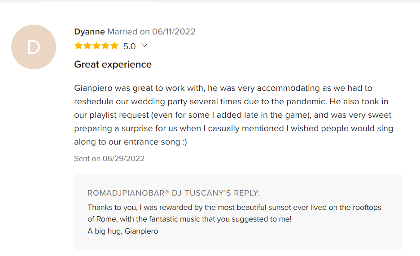Click the fourth yellow rating star
Image resolution: width=420 pixels, height=256 pixels.
pyautogui.click(x=105, y=46)
